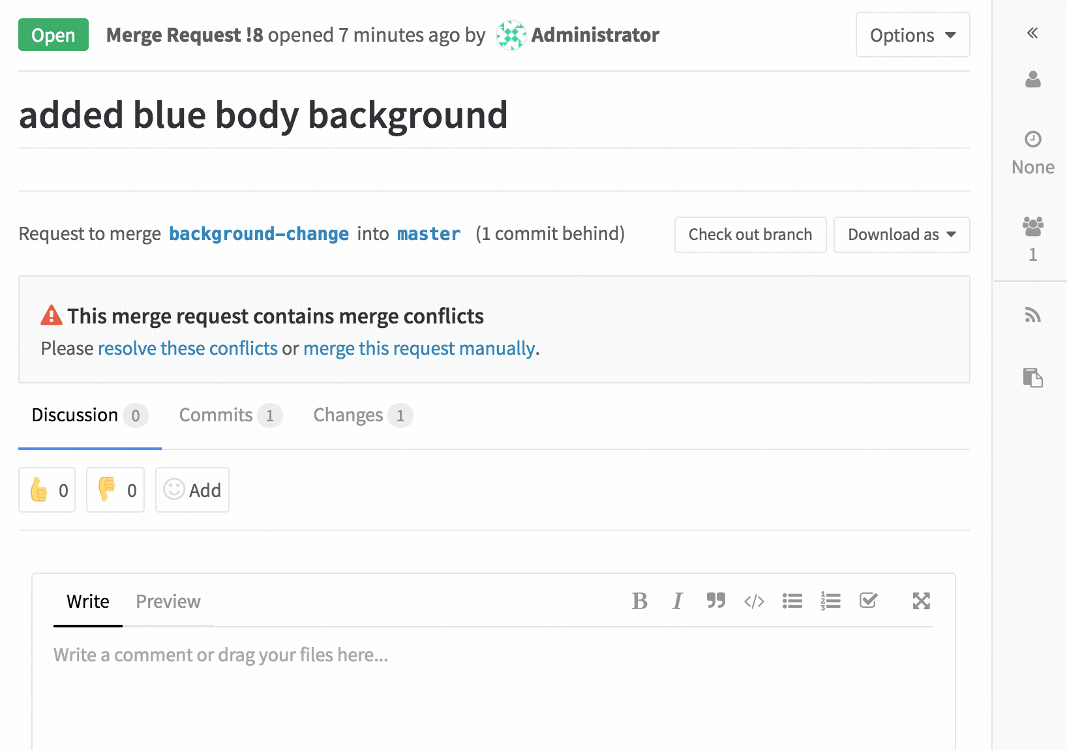This screenshot has width=1067, height=750.
Task: Open resolve these conflicts link
Action: pos(188,348)
